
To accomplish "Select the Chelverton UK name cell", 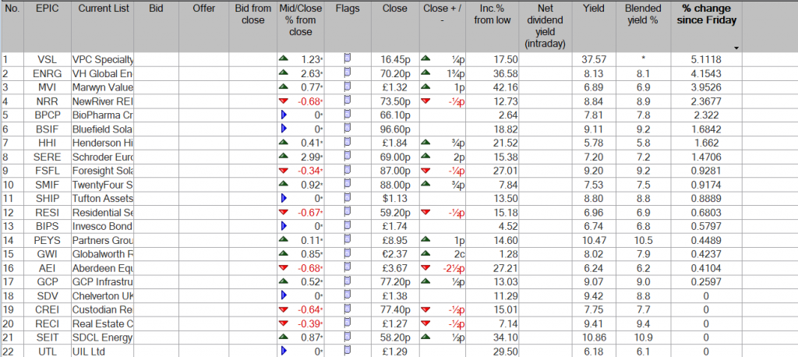I will 102,296.
